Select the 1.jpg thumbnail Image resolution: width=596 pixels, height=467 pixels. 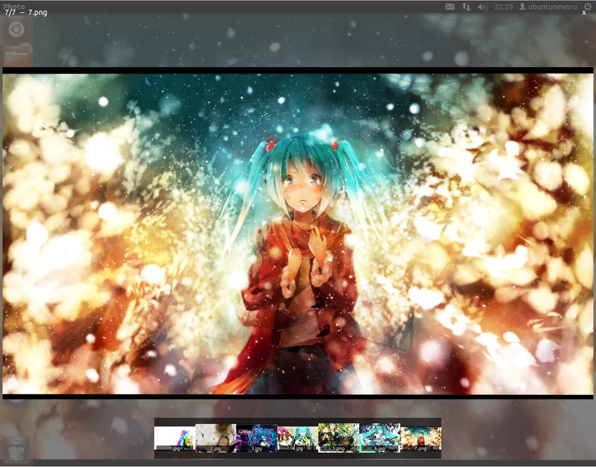174,438
